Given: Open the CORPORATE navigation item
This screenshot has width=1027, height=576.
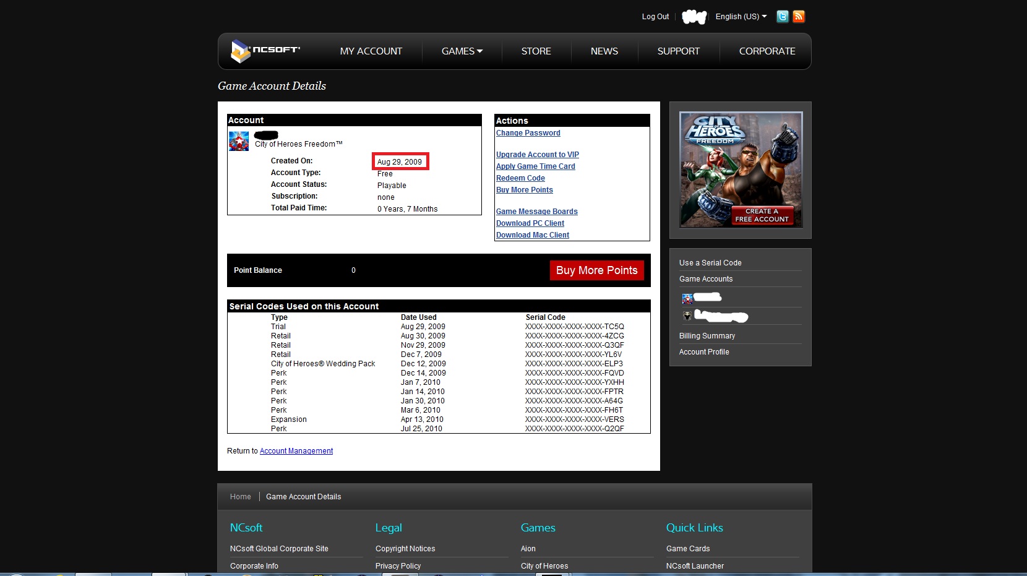Looking at the screenshot, I should (767, 51).
